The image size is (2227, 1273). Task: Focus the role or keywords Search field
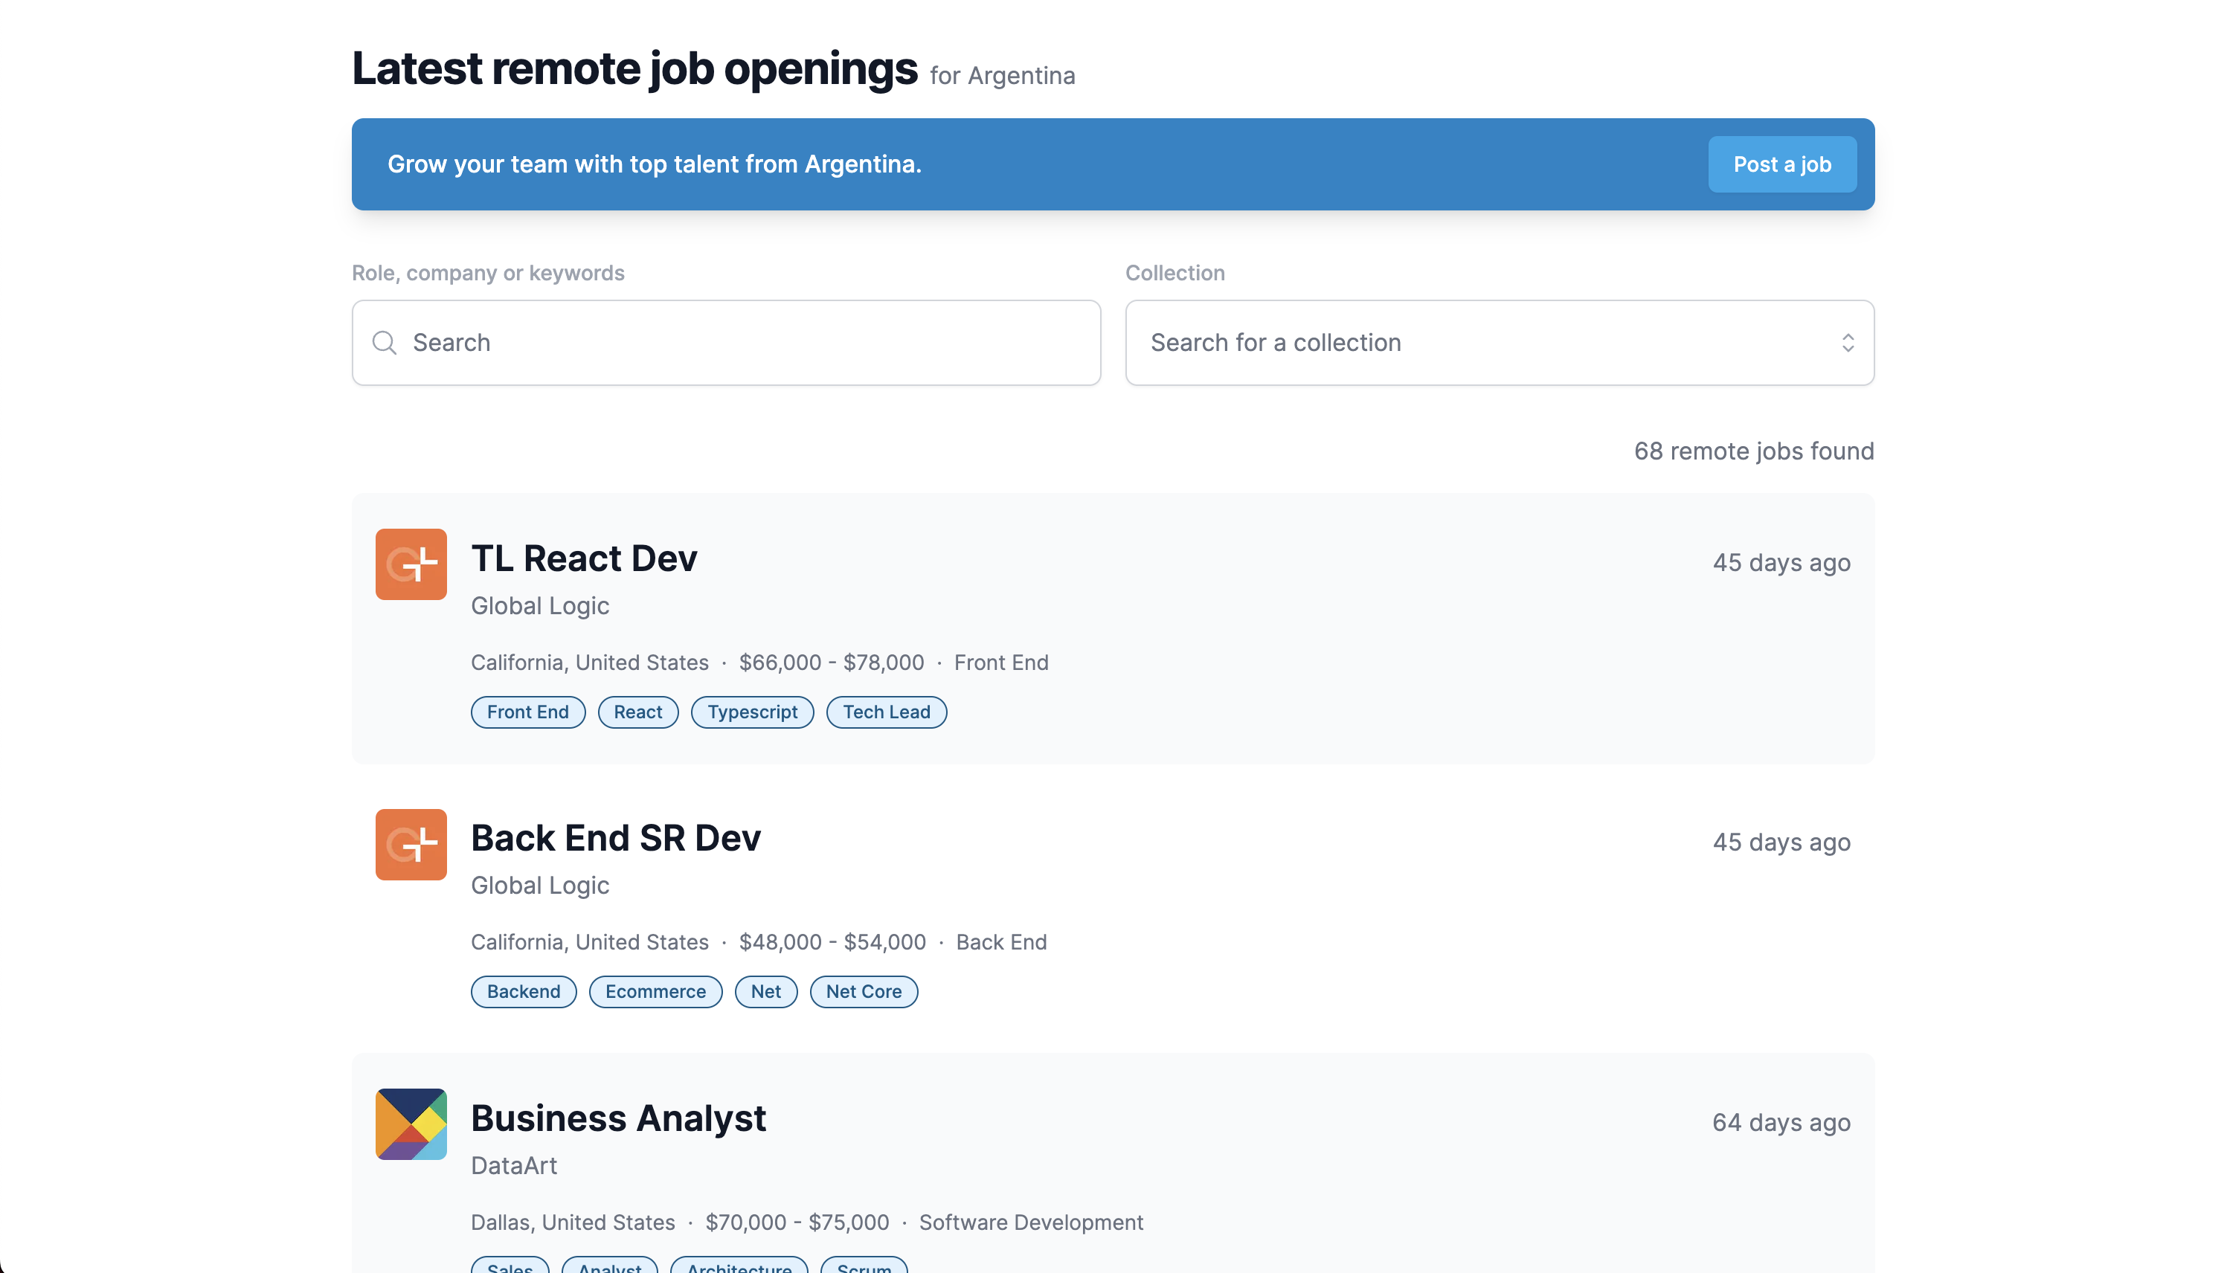click(726, 343)
